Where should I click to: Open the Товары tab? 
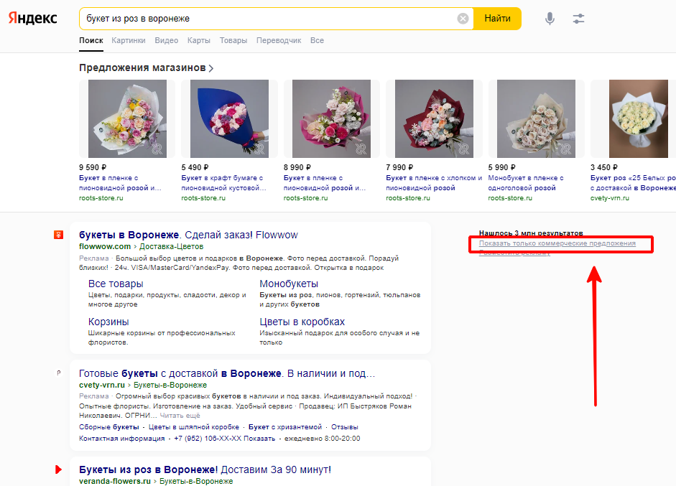233,40
